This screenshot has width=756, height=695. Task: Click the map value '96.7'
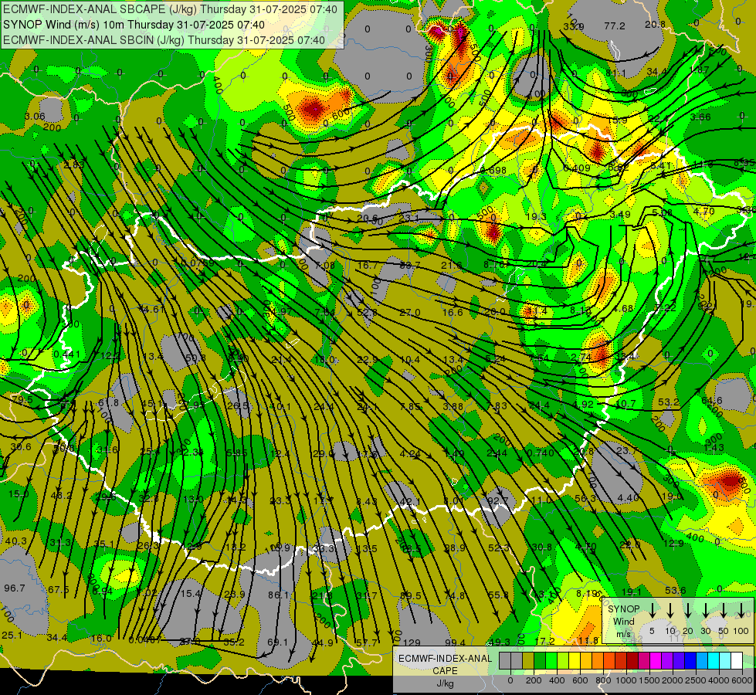[15, 588]
